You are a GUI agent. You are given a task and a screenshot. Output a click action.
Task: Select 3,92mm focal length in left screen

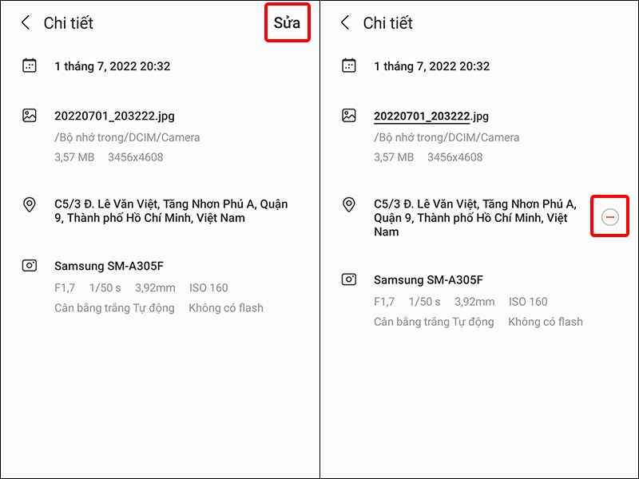[x=155, y=288]
